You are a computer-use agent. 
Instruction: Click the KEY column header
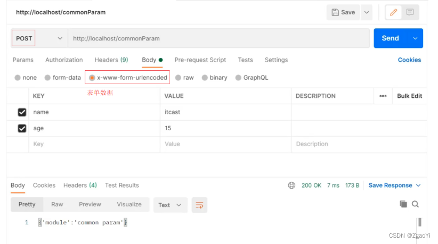point(38,96)
